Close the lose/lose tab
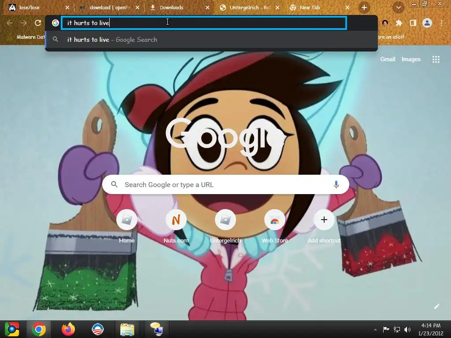 (x=67, y=8)
